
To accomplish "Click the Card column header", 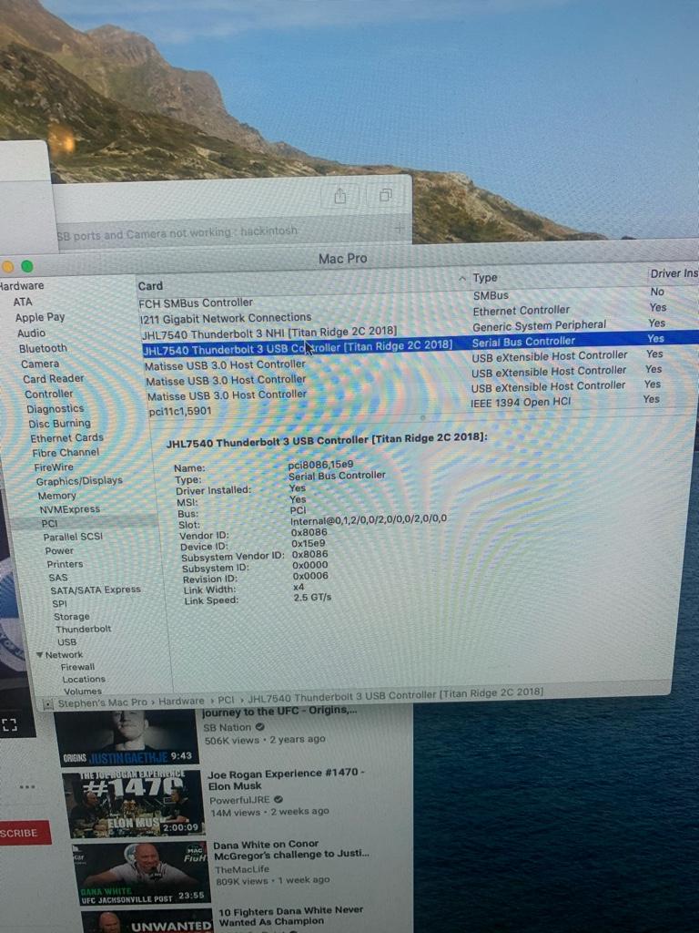I will pyautogui.click(x=150, y=286).
